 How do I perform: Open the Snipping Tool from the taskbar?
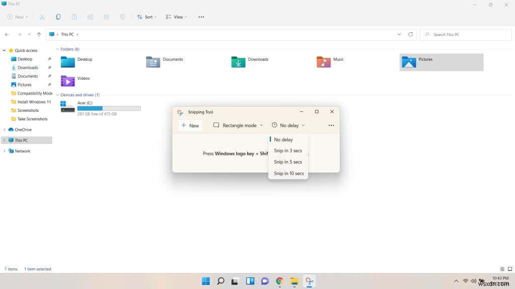(x=309, y=281)
